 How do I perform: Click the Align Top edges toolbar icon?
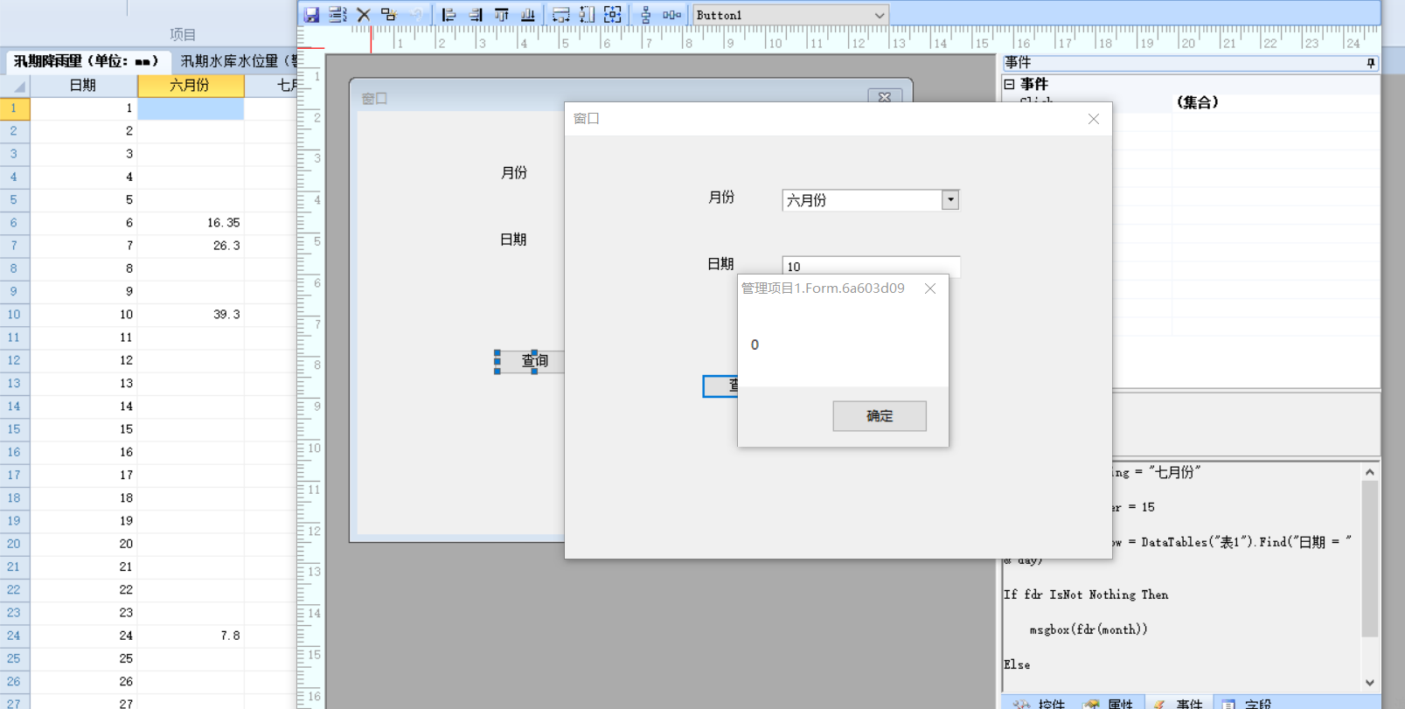point(502,15)
